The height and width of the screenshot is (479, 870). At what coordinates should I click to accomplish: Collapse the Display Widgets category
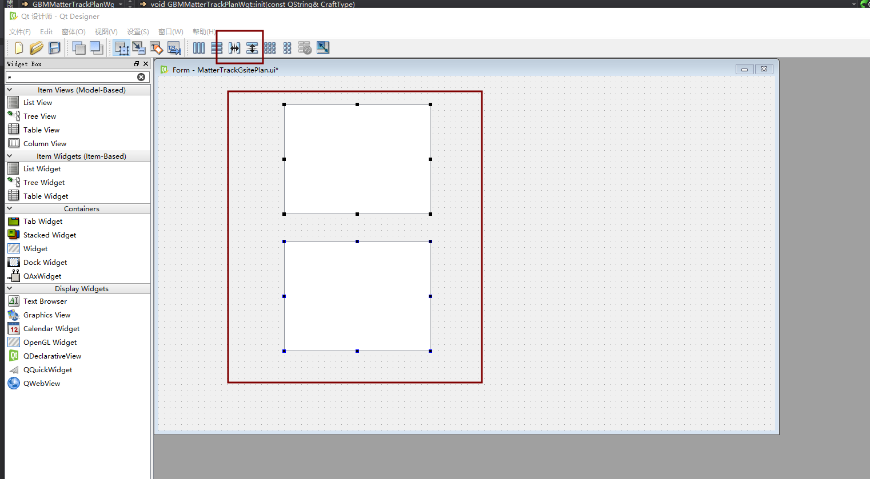point(9,288)
